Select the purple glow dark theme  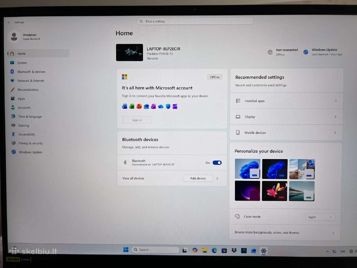point(248,191)
